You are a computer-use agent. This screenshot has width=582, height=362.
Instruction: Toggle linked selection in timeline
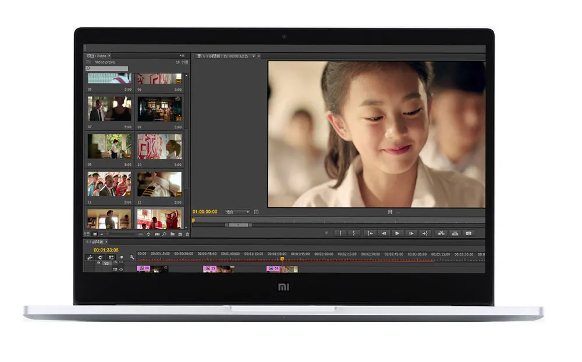tap(111, 257)
